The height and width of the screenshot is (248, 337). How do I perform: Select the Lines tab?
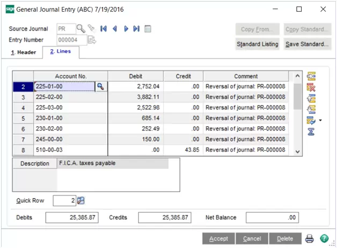tap(60, 52)
